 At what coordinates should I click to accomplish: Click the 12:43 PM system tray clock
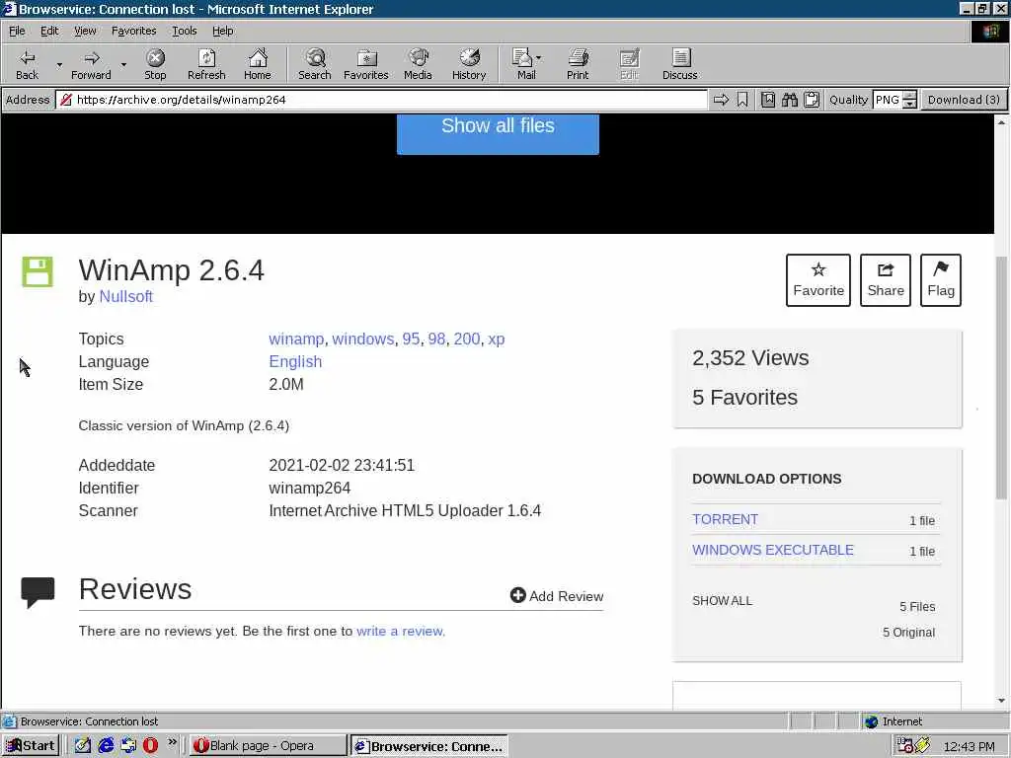point(970,746)
